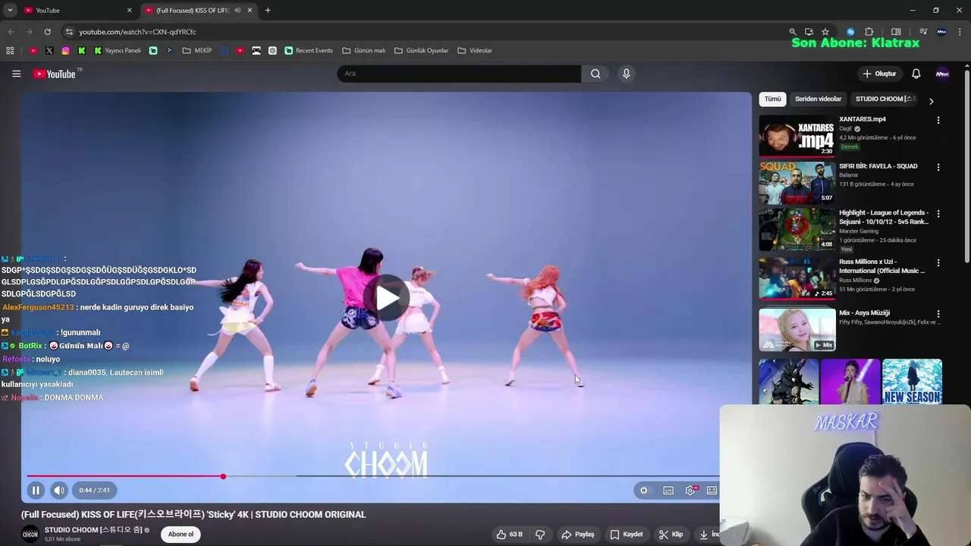The height and width of the screenshot is (546, 971).
Task: Click Oluştur create button
Action: click(x=880, y=74)
